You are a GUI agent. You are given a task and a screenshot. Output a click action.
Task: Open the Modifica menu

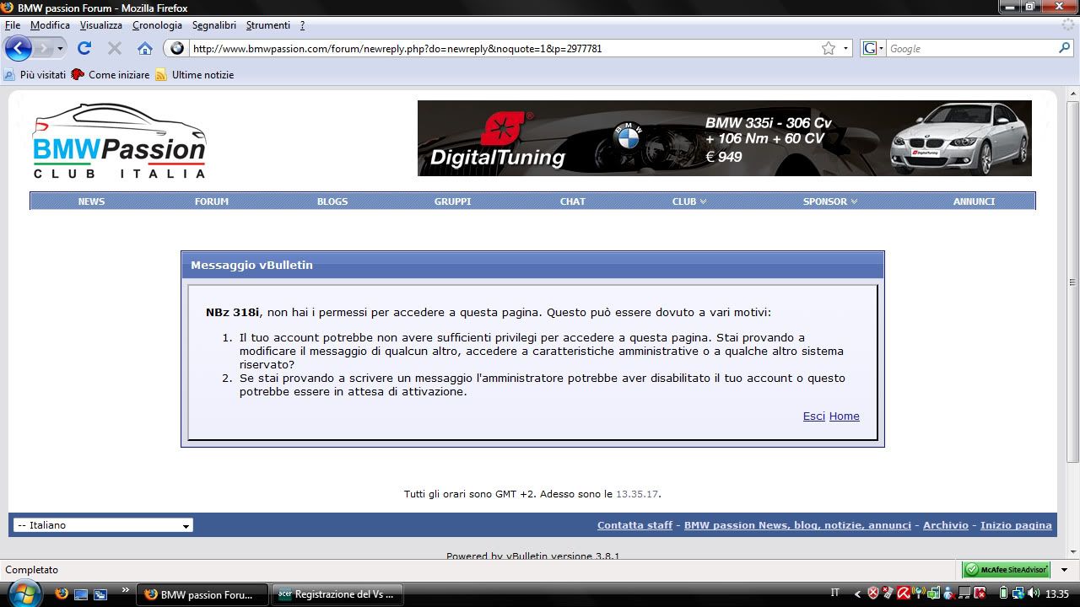(50, 25)
